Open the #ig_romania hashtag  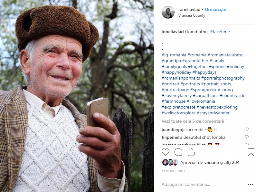tap(174, 55)
